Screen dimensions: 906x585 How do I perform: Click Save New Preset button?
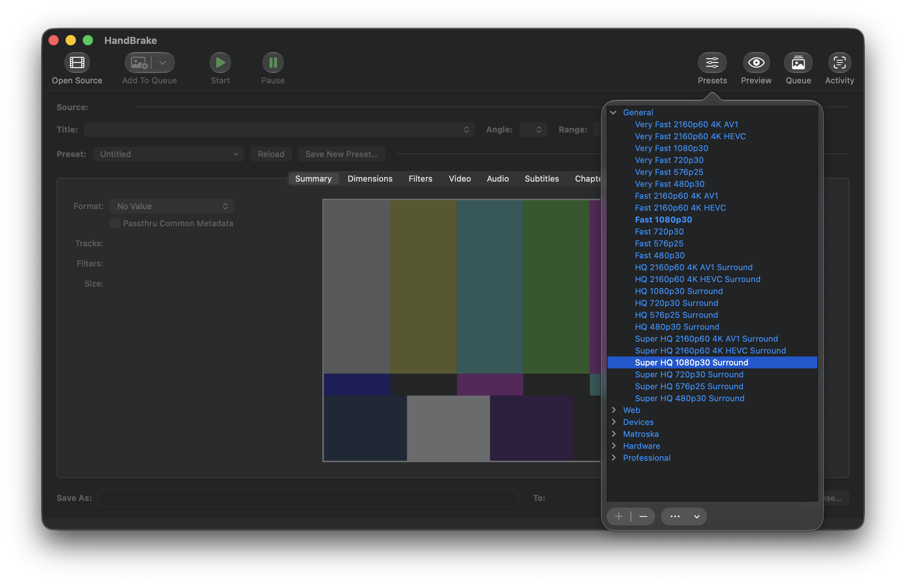[x=341, y=154]
